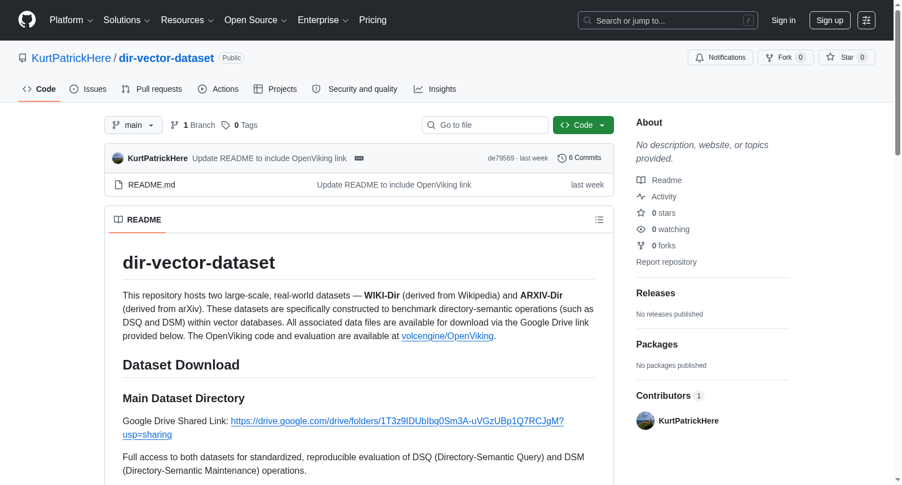Open the Activity link in About

click(x=656, y=197)
